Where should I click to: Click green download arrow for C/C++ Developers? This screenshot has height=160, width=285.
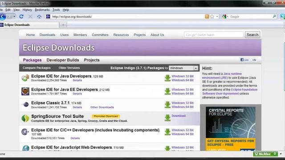click(x=167, y=132)
